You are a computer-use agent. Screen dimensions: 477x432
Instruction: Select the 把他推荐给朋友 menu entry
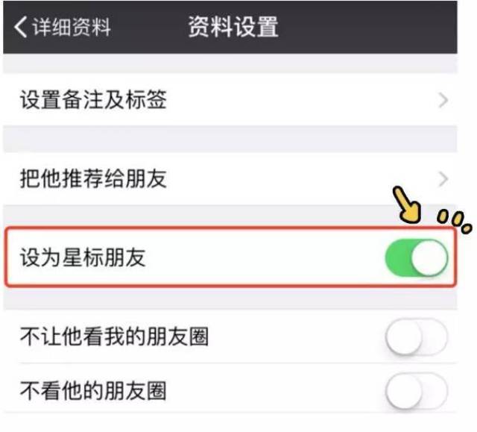click(x=230, y=179)
